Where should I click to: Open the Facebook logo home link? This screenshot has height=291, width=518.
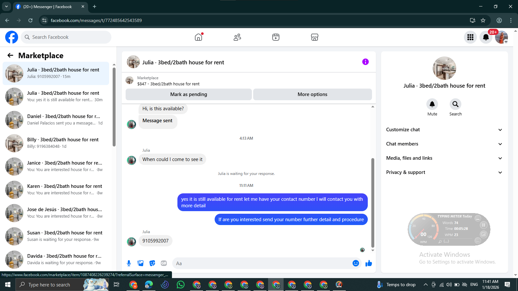pyautogui.click(x=12, y=37)
